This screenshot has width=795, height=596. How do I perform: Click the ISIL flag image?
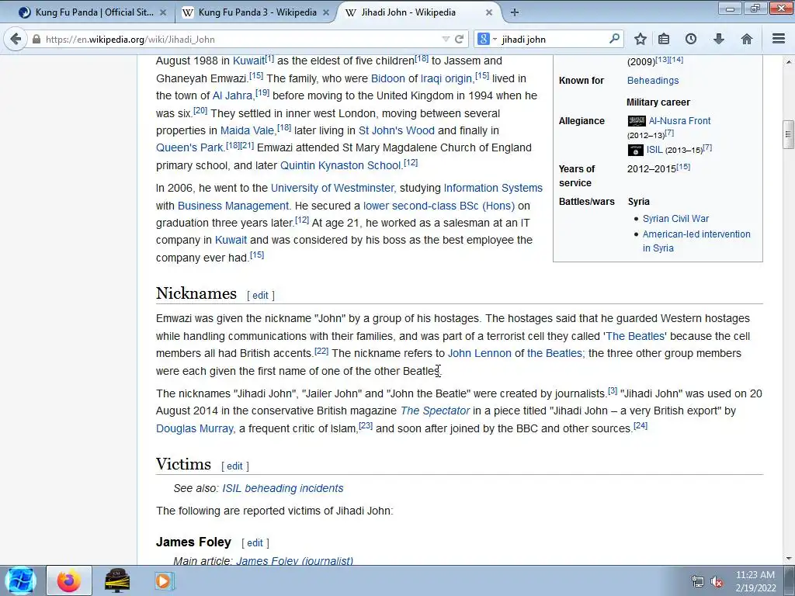point(636,151)
